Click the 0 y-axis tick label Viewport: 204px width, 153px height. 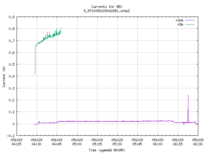(x=13, y=124)
